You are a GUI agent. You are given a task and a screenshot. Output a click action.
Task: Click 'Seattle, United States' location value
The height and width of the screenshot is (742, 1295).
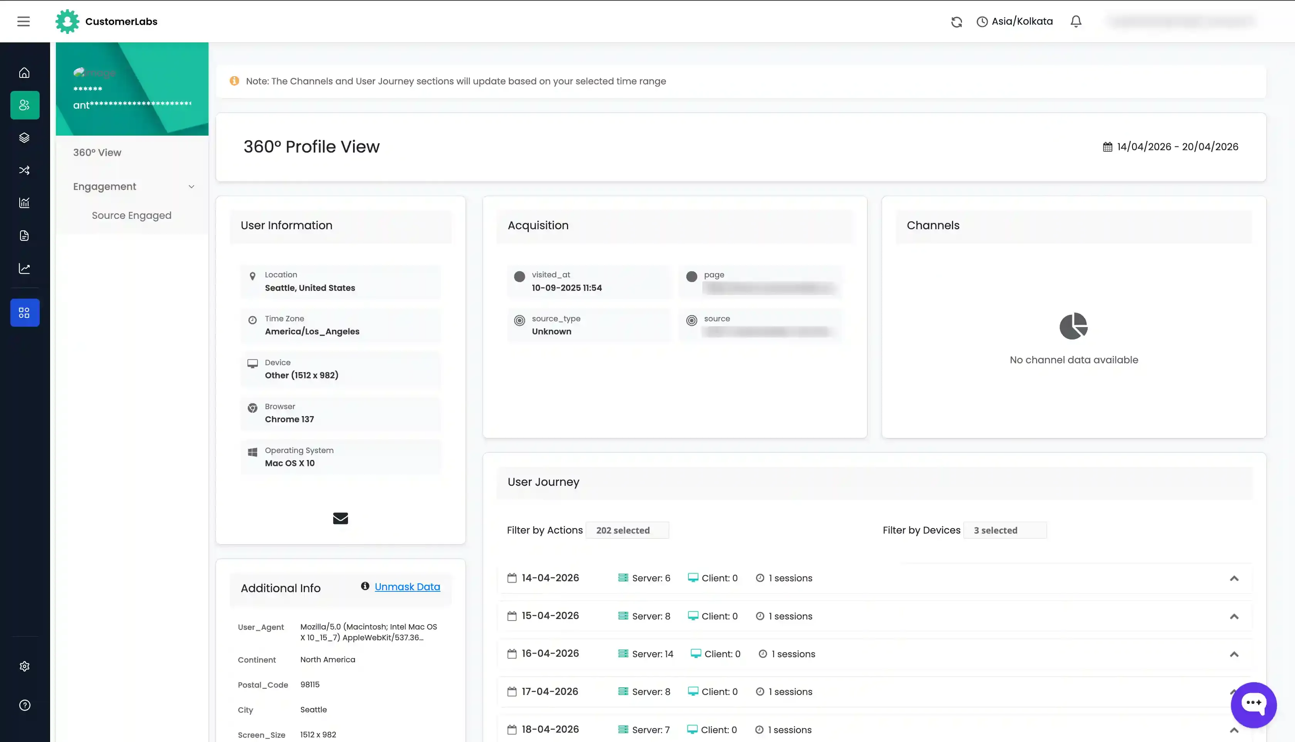pos(310,288)
